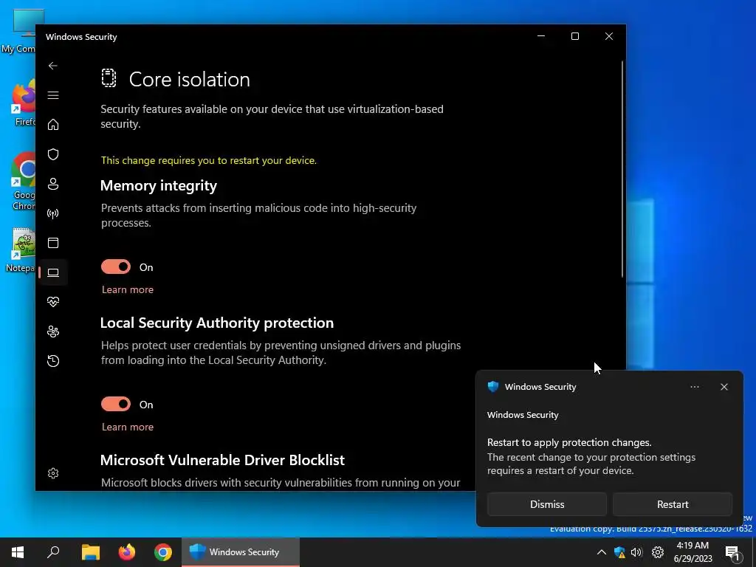Image resolution: width=756 pixels, height=567 pixels.
Task: Open File Explorer from taskbar
Action: [x=90, y=552]
